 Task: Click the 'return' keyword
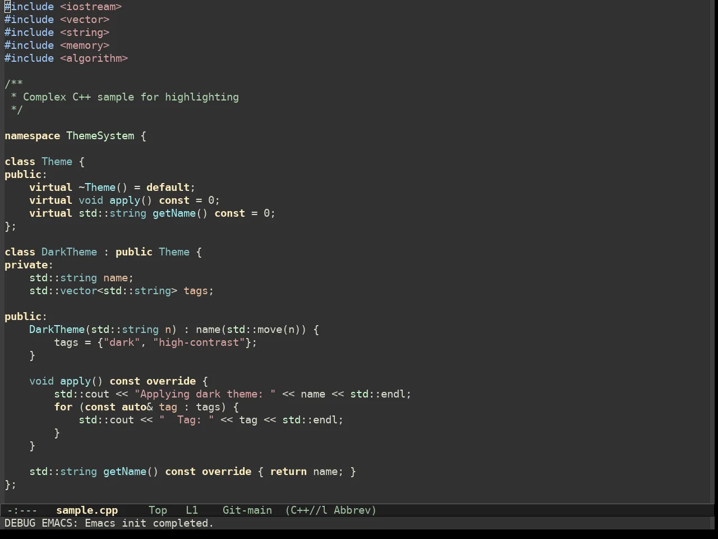[288, 472]
